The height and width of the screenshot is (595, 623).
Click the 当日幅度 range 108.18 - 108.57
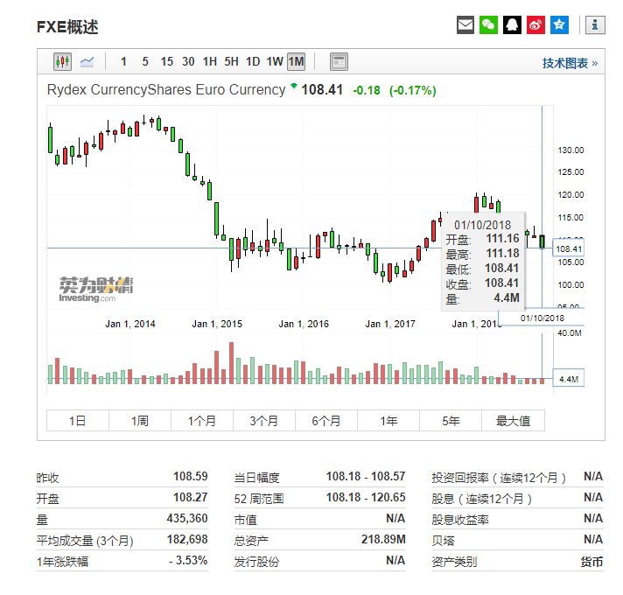click(x=366, y=476)
